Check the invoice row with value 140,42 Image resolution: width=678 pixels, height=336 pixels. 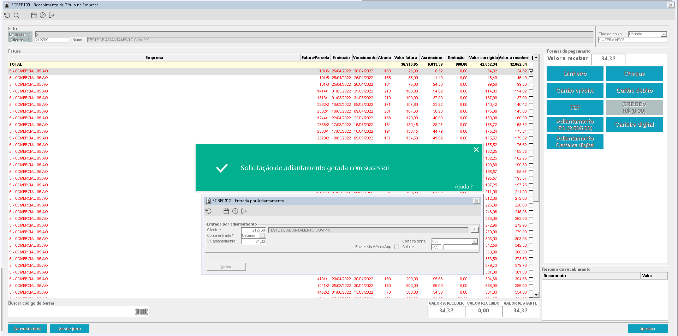point(531,105)
